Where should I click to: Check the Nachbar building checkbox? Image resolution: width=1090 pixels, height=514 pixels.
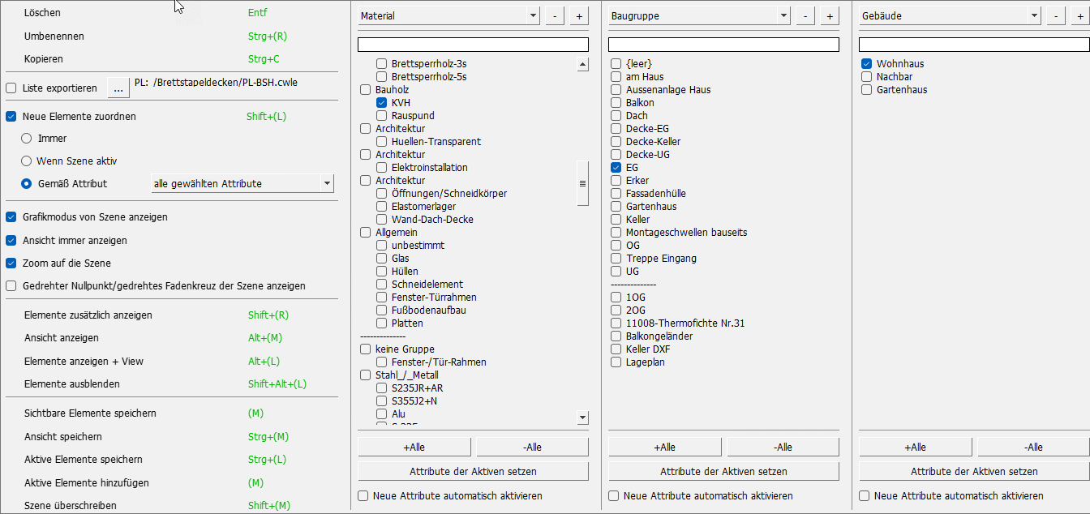point(866,77)
